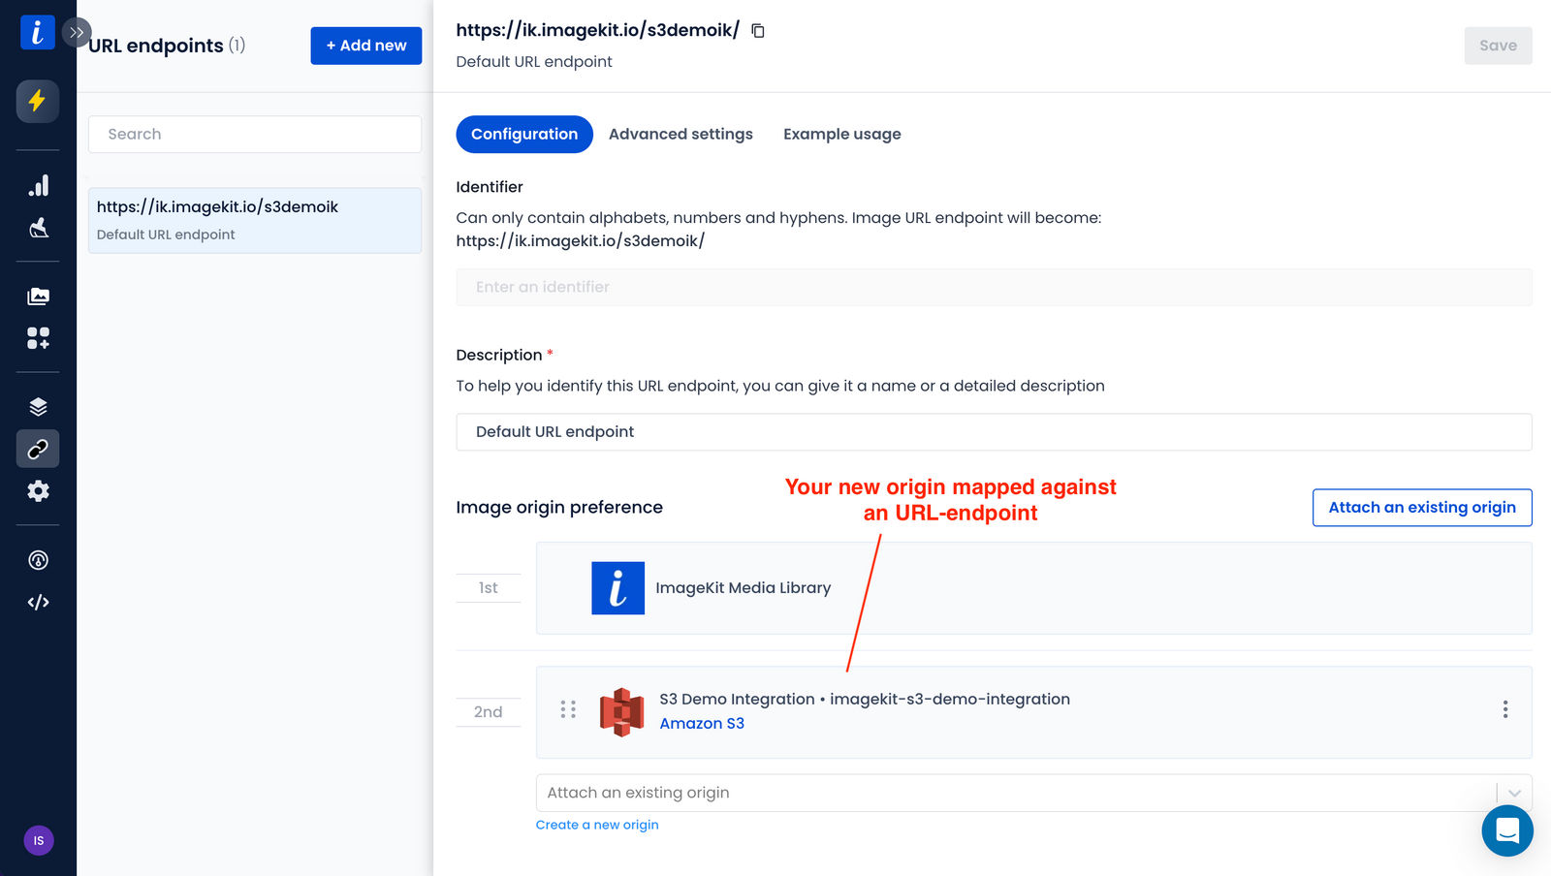1551x876 pixels.
Task: Open the Amazon S3 origin link
Action: click(x=702, y=723)
